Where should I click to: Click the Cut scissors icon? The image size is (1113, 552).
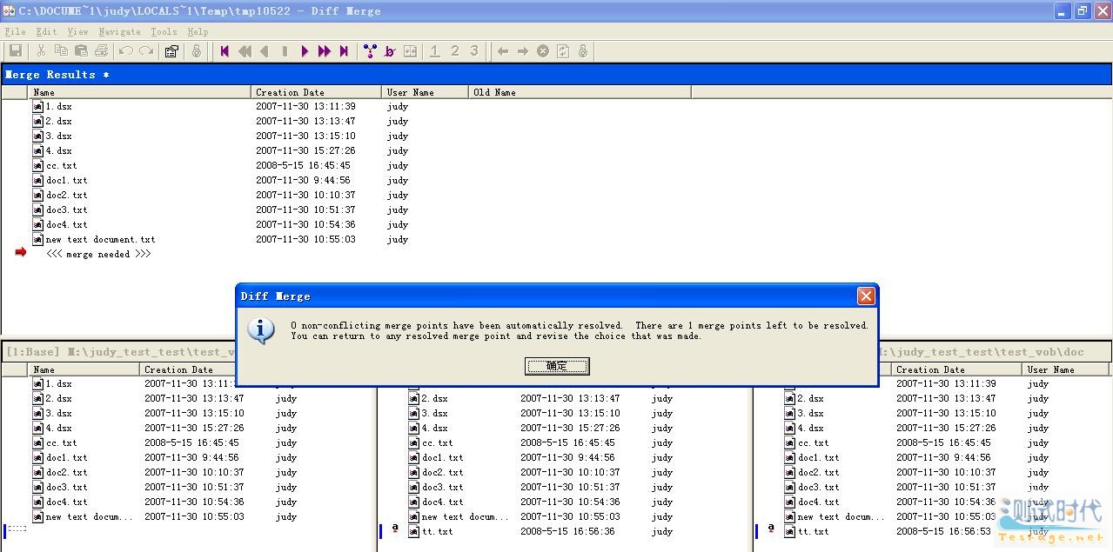(41, 51)
